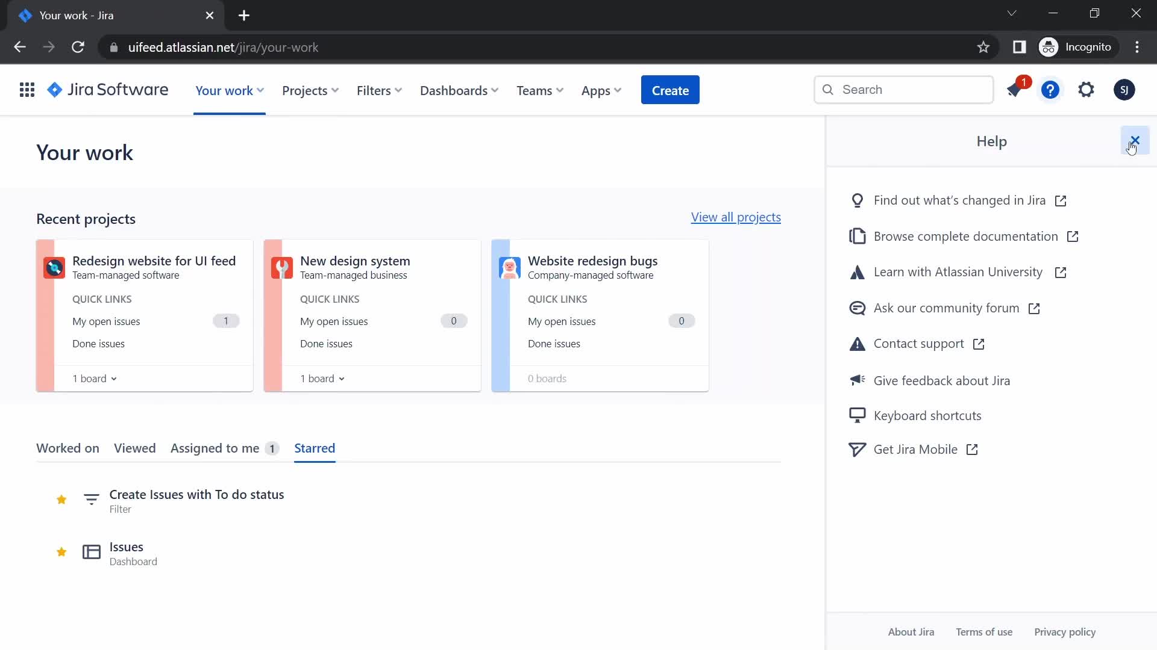Open Ask our community forum link
1157x650 pixels.
click(946, 308)
